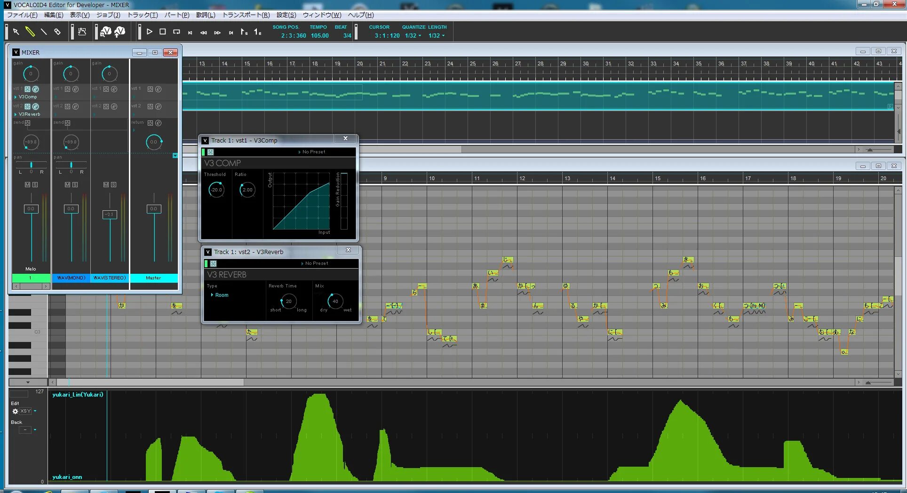
Task: Select the Line tool
Action: tap(43, 32)
